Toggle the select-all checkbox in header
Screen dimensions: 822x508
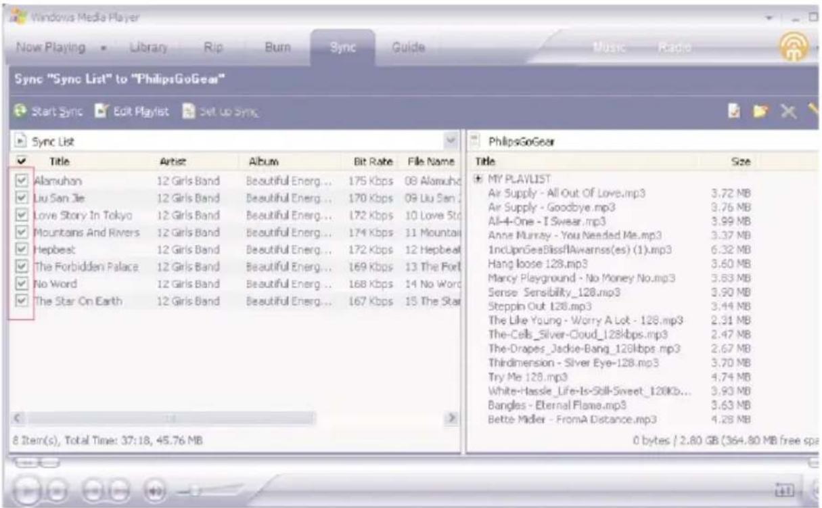click(x=21, y=162)
